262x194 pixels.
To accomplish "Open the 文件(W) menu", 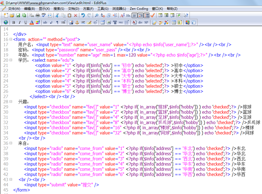I will click(14, 9).
